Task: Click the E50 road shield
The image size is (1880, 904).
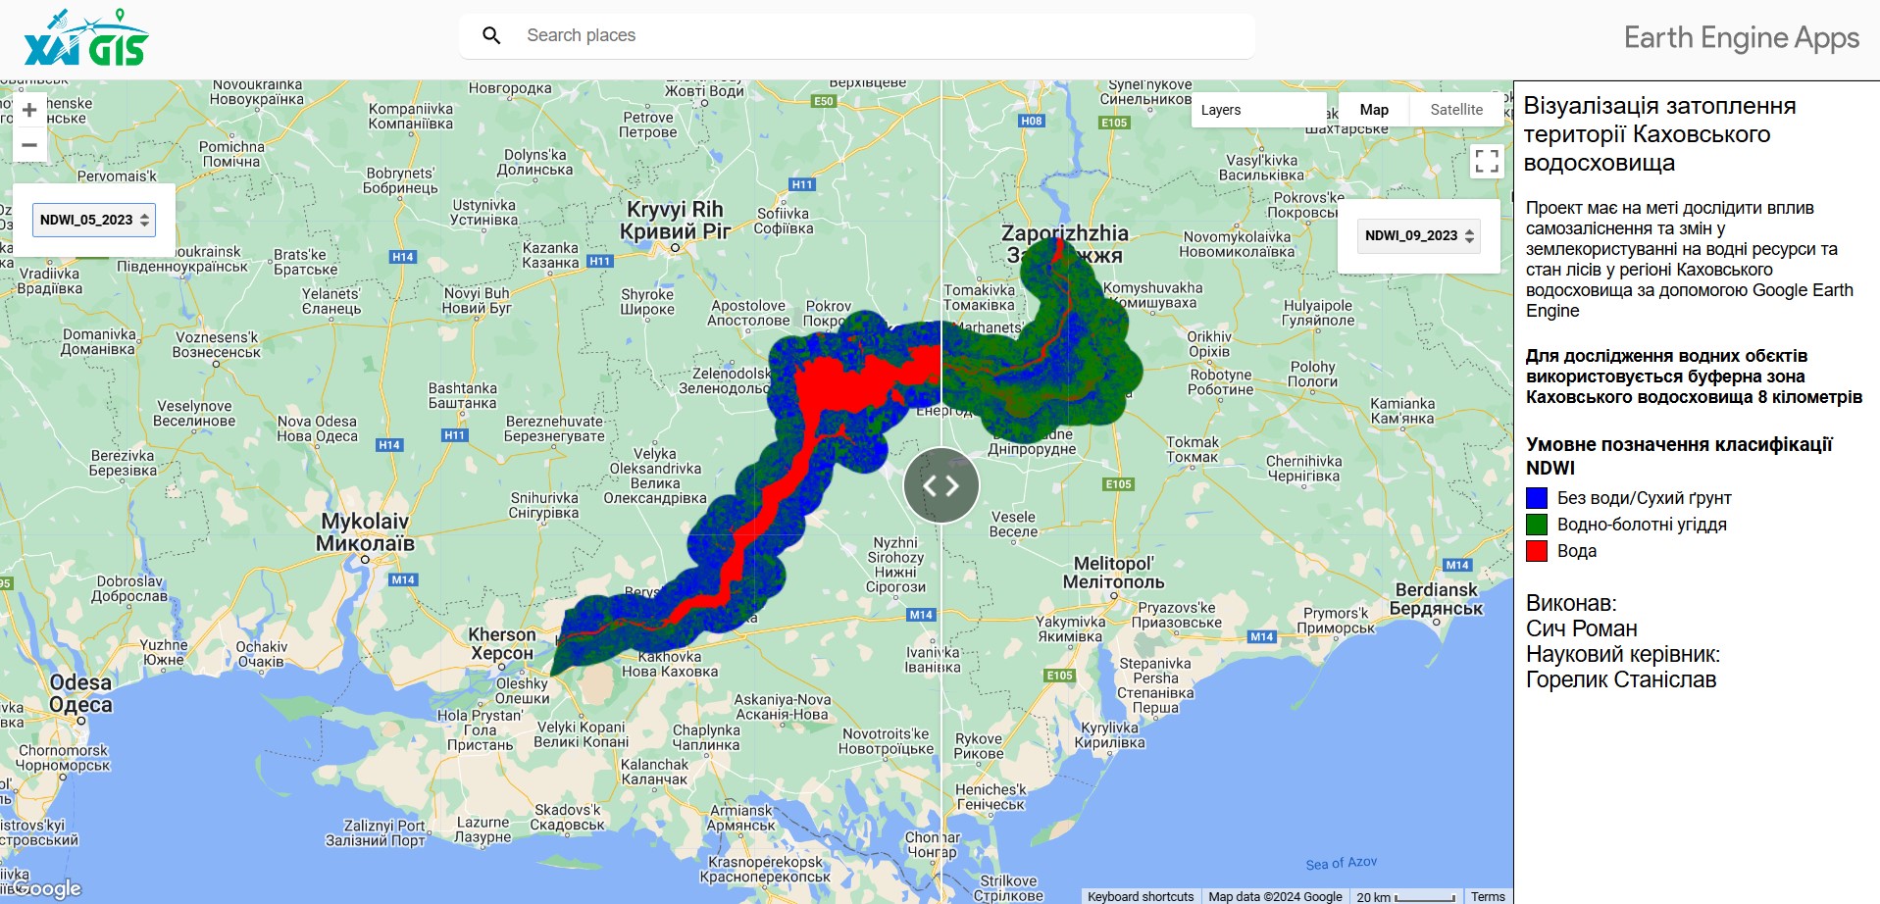Action: (x=824, y=101)
